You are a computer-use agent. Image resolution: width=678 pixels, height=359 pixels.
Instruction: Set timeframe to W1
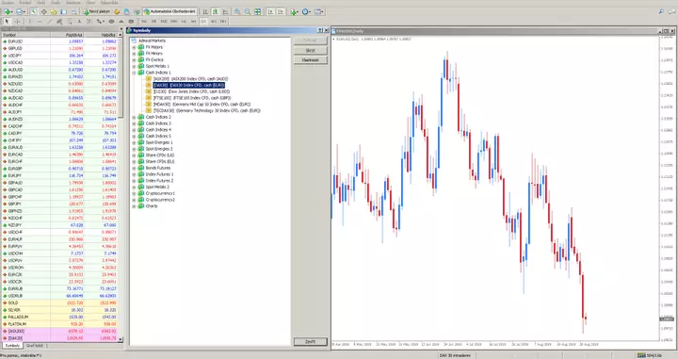point(214,21)
